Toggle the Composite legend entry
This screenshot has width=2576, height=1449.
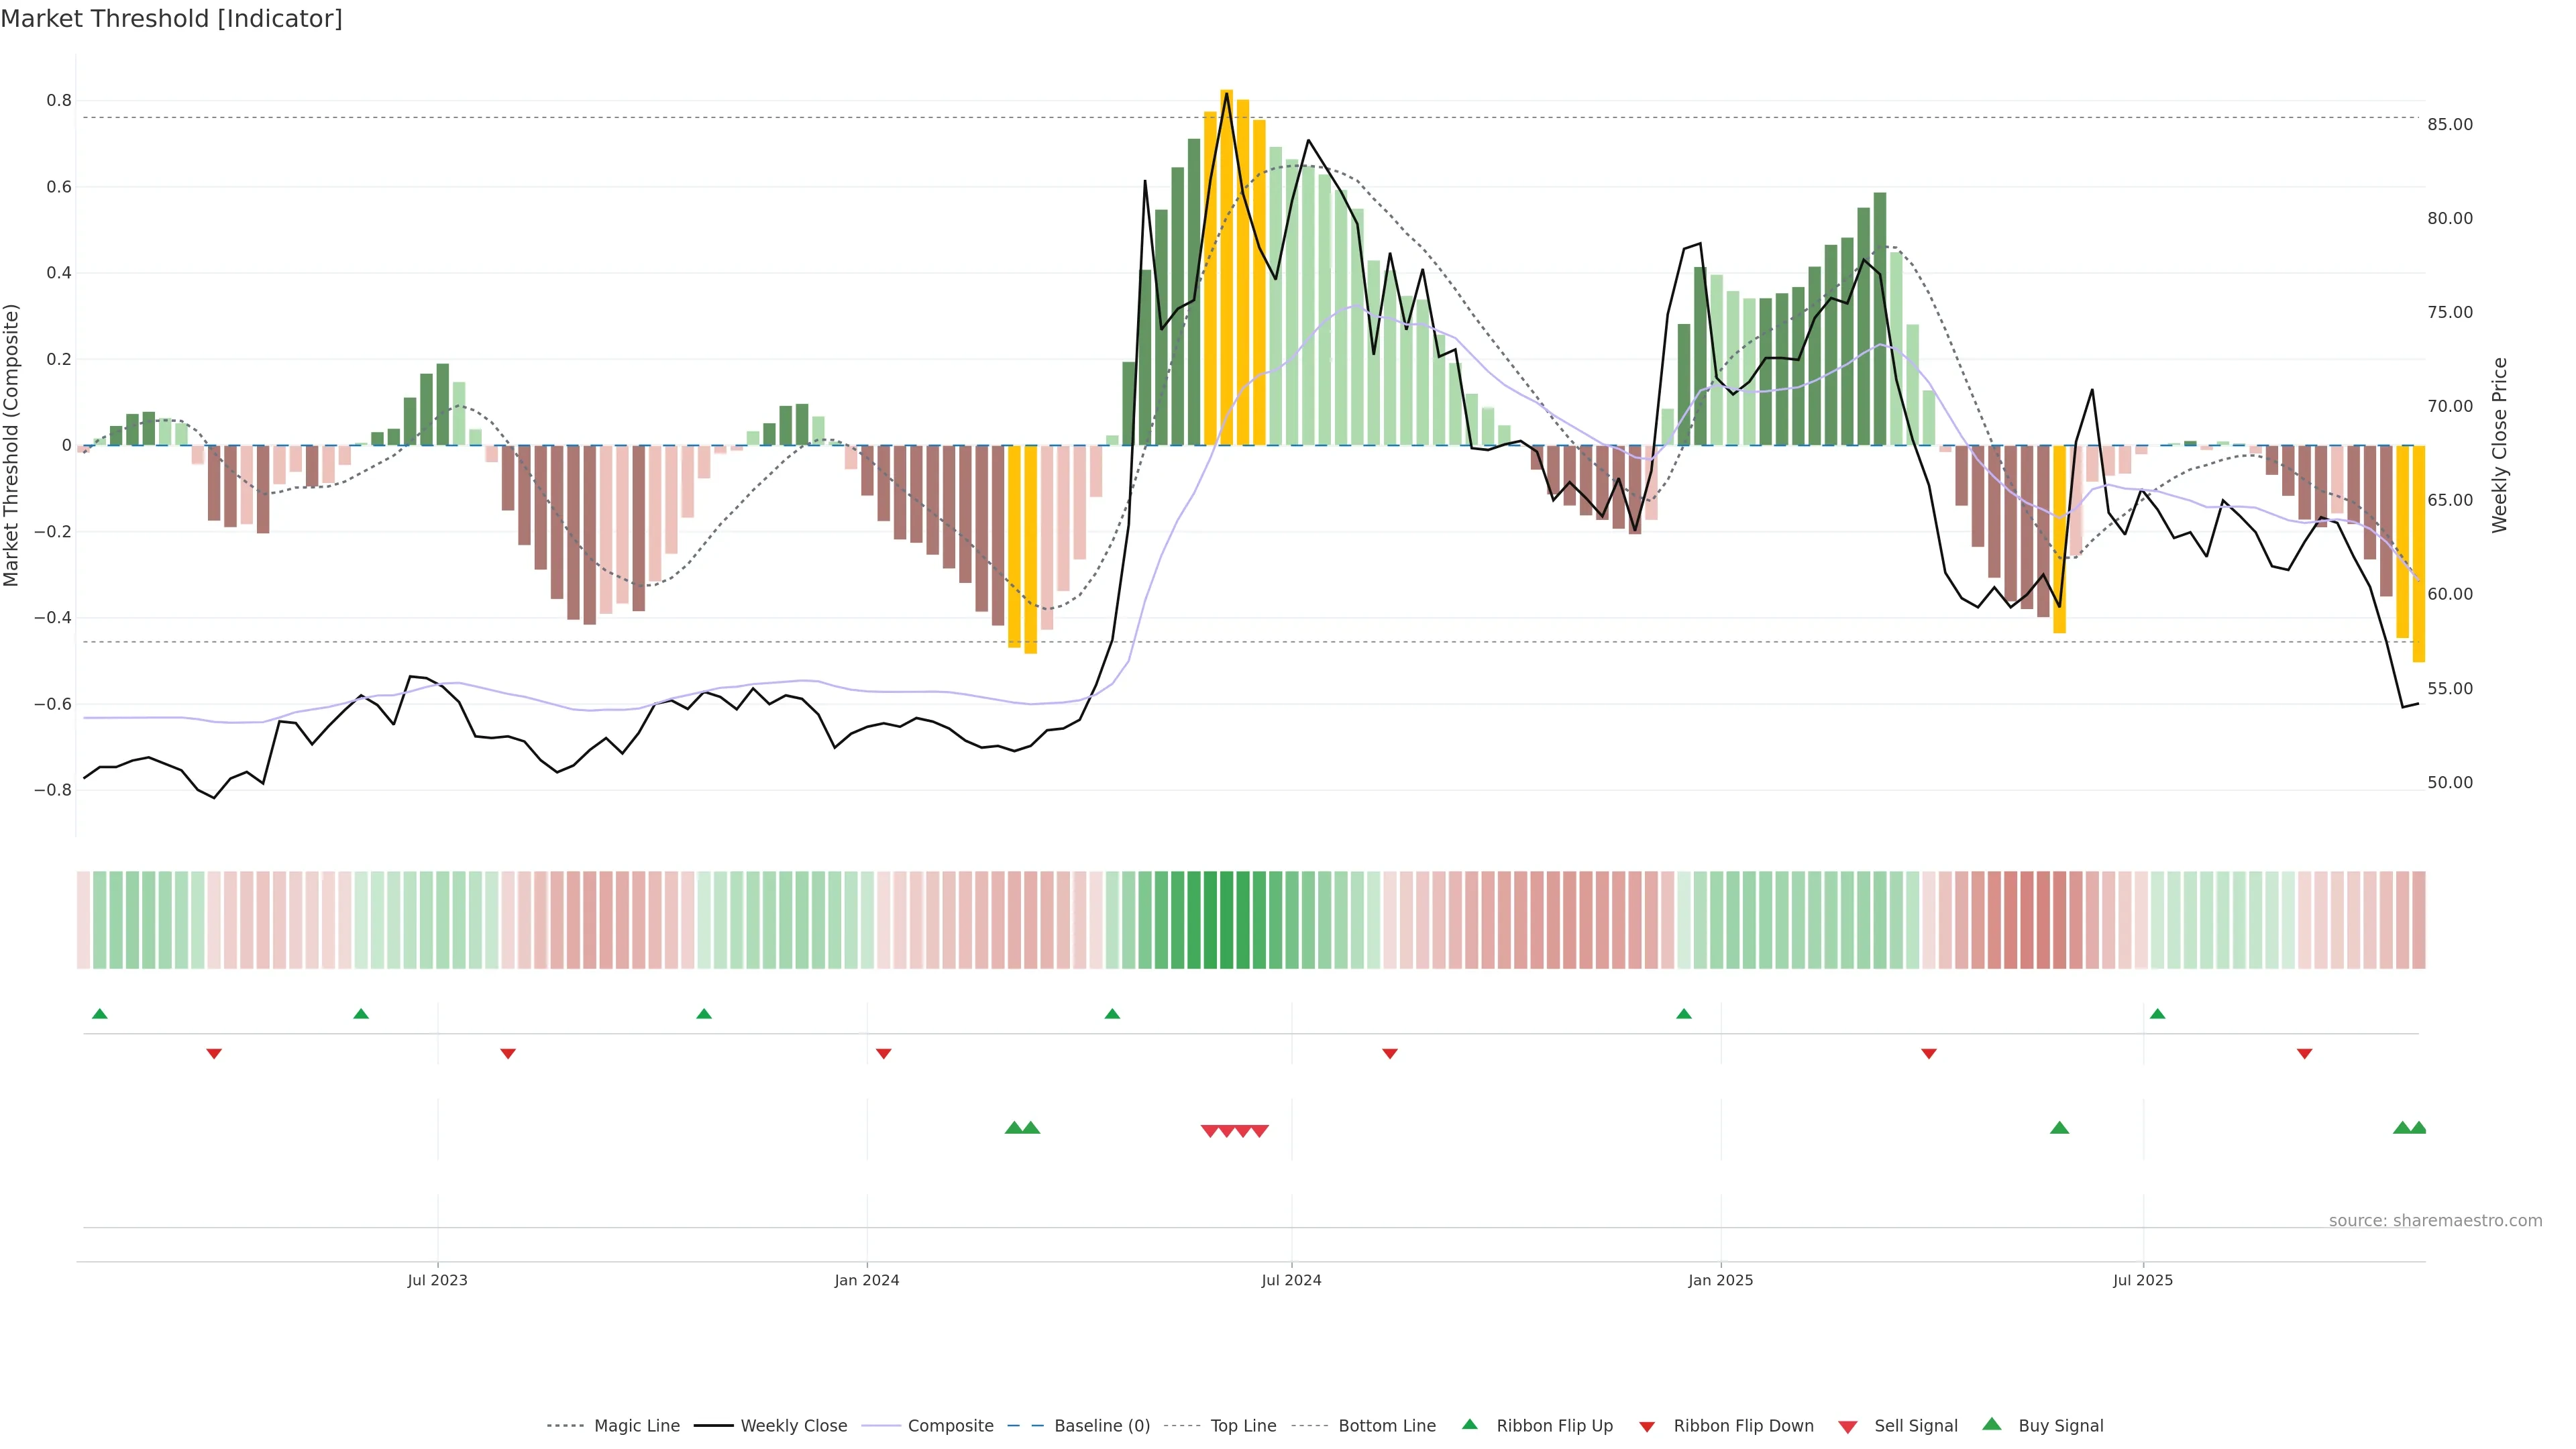[950, 1426]
